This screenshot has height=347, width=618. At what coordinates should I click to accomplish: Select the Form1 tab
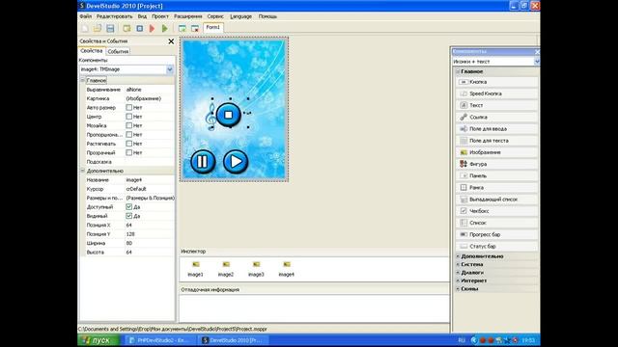(213, 28)
